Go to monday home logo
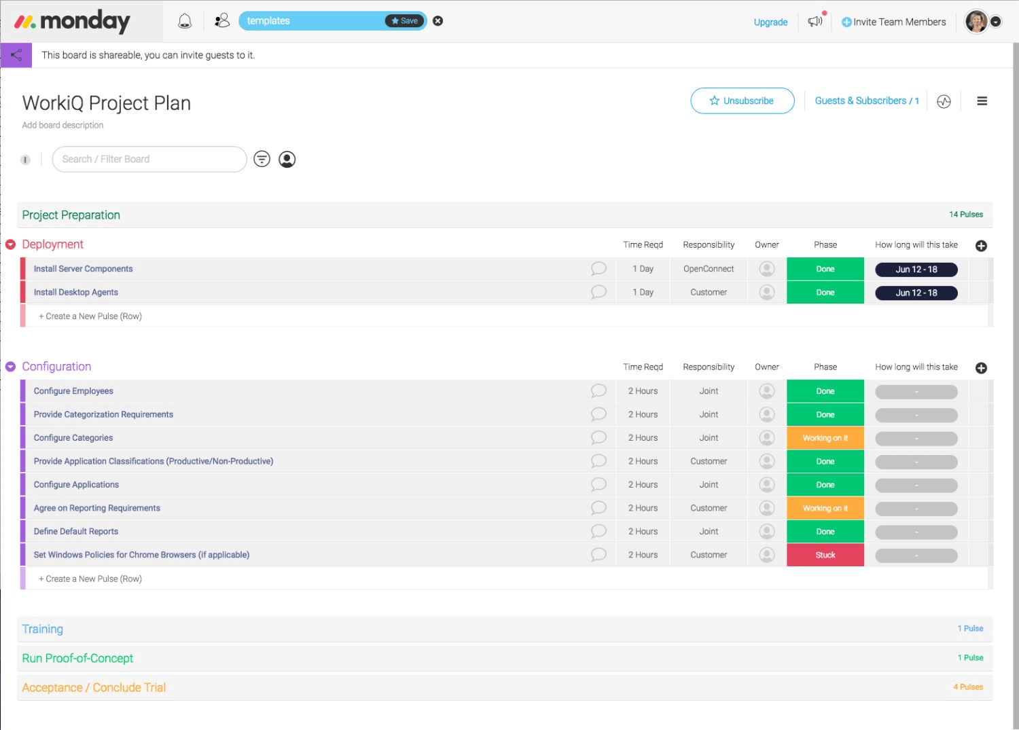 pyautogui.click(x=72, y=22)
